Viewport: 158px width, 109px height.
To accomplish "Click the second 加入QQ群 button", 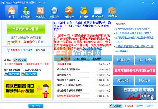I will point(29,74).
